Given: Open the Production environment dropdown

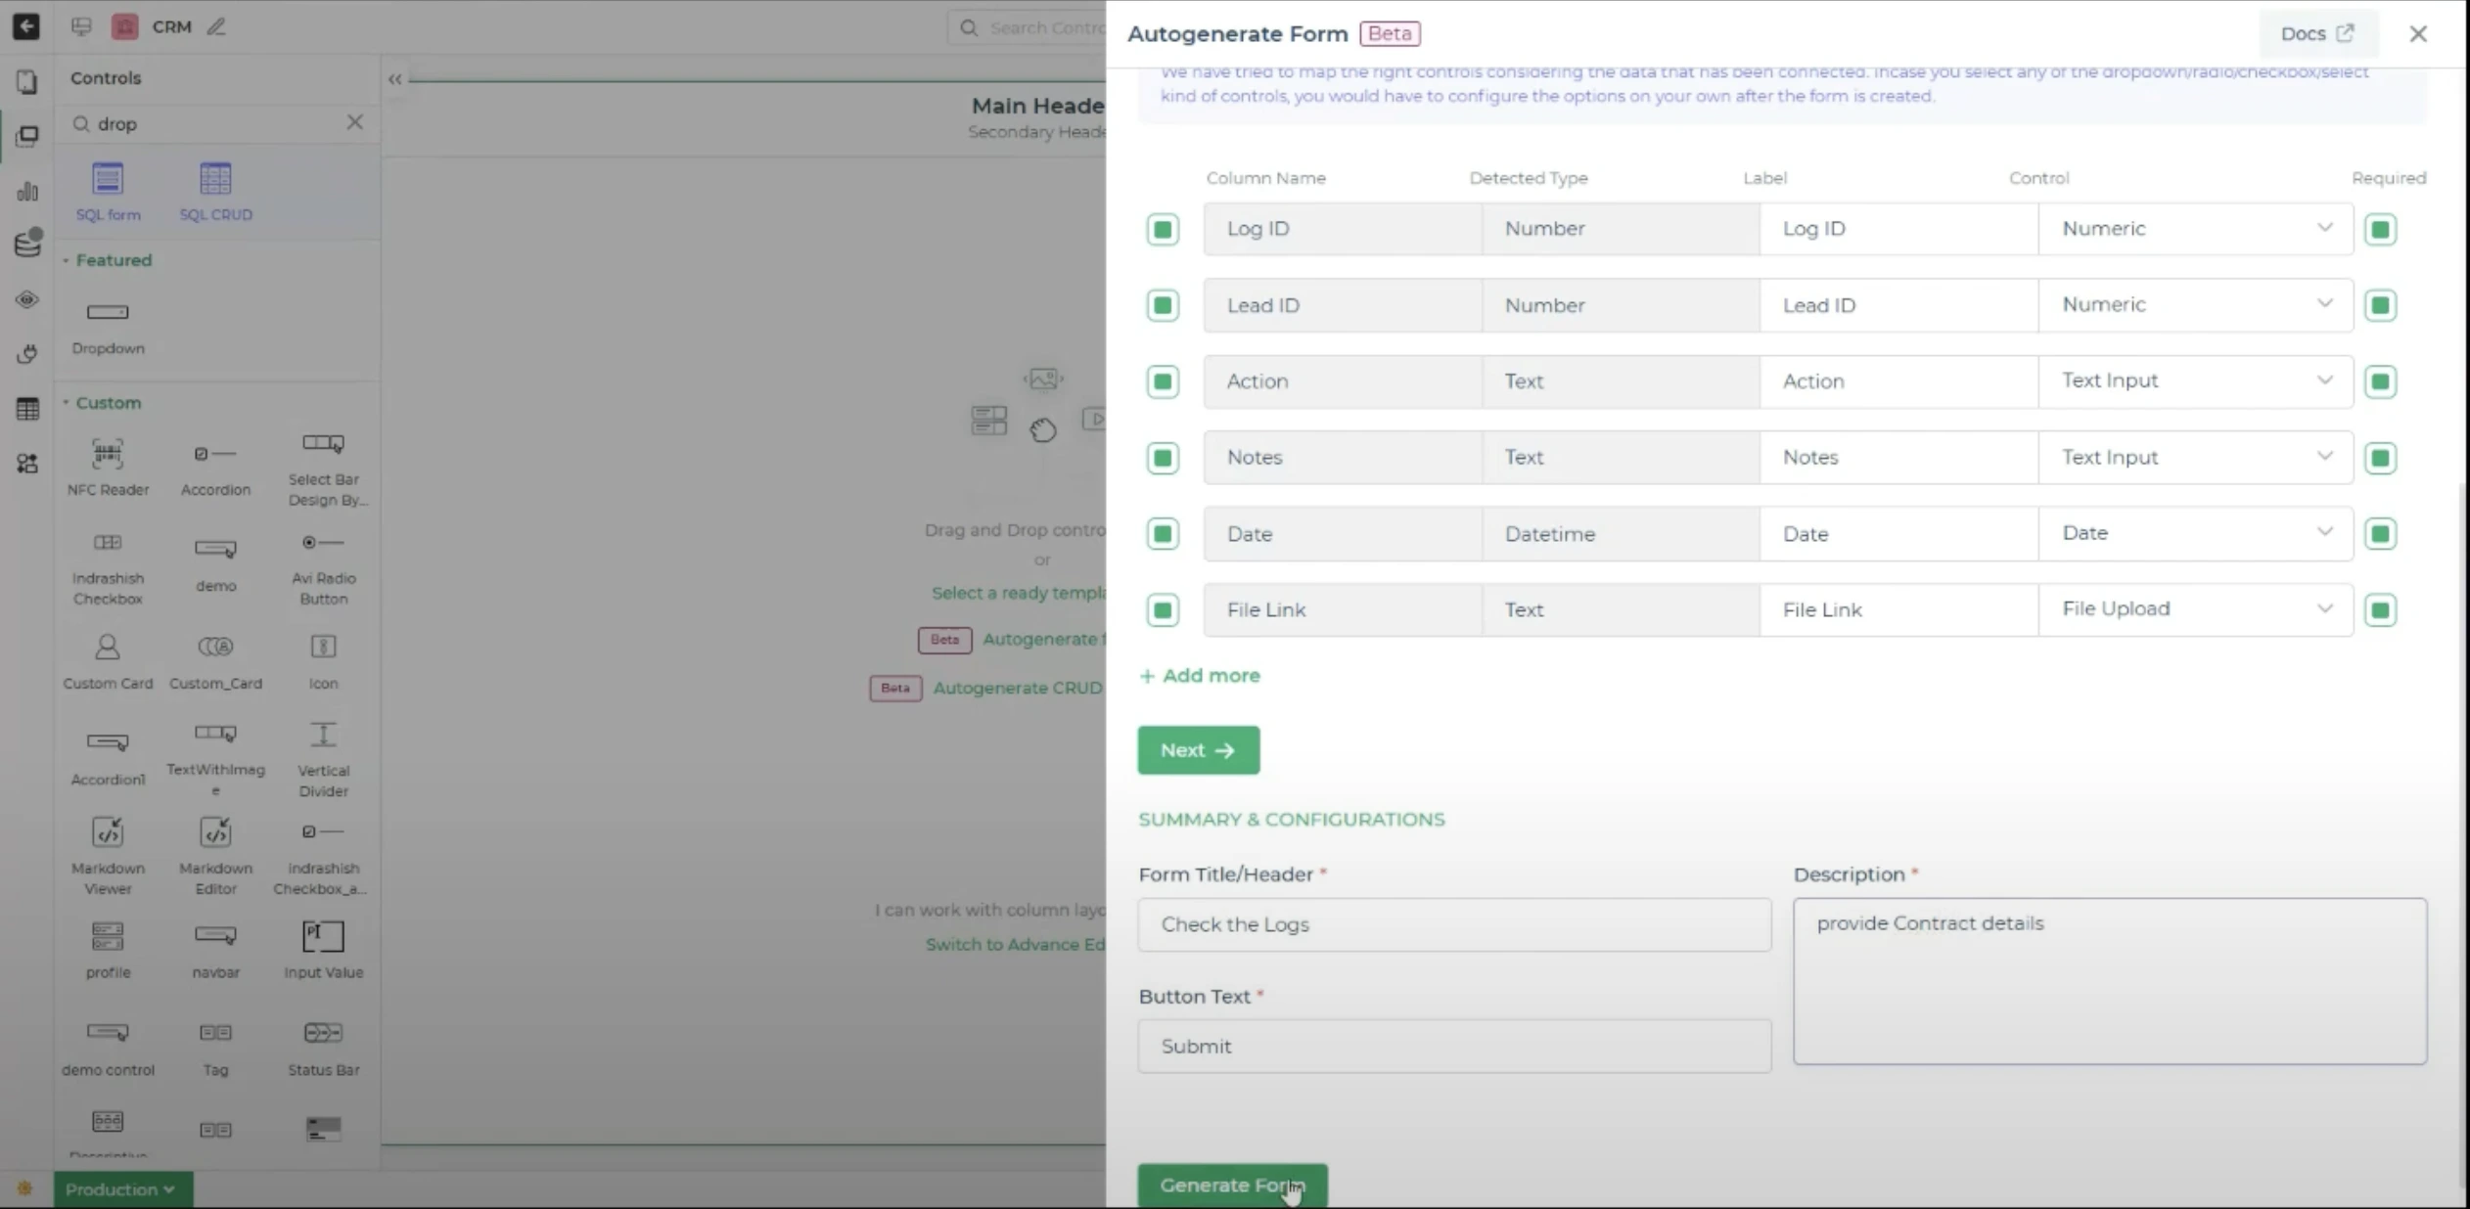Looking at the screenshot, I should [122, 1189].
